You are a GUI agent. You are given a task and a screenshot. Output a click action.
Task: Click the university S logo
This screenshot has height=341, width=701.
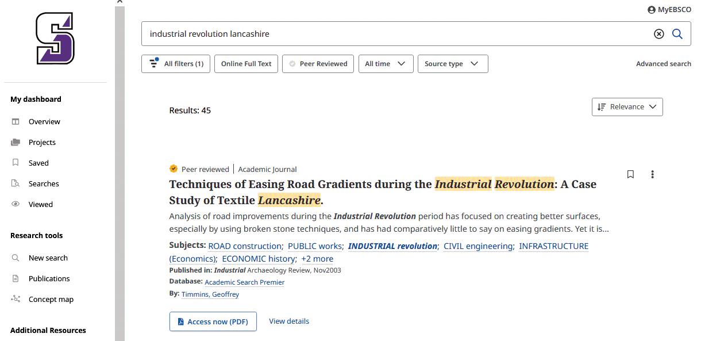[x=55, y=39]
